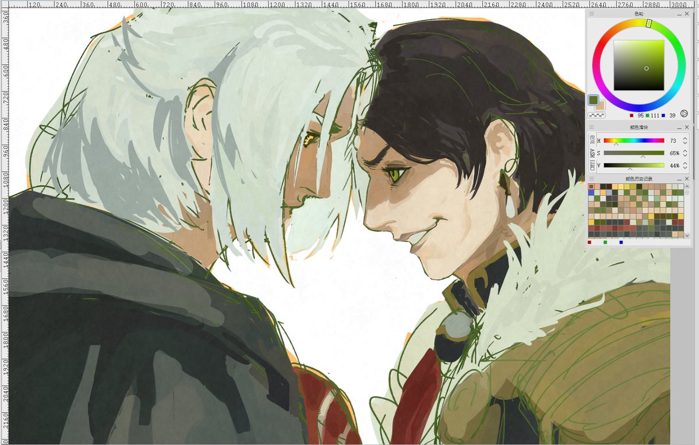Click the H value field showing 73
Image resolution: width=699 pixels, height=445 pixels.
tap(673, 140)
